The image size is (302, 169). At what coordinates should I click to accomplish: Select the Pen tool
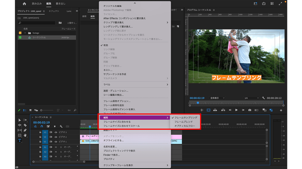[x=25, y=130]
